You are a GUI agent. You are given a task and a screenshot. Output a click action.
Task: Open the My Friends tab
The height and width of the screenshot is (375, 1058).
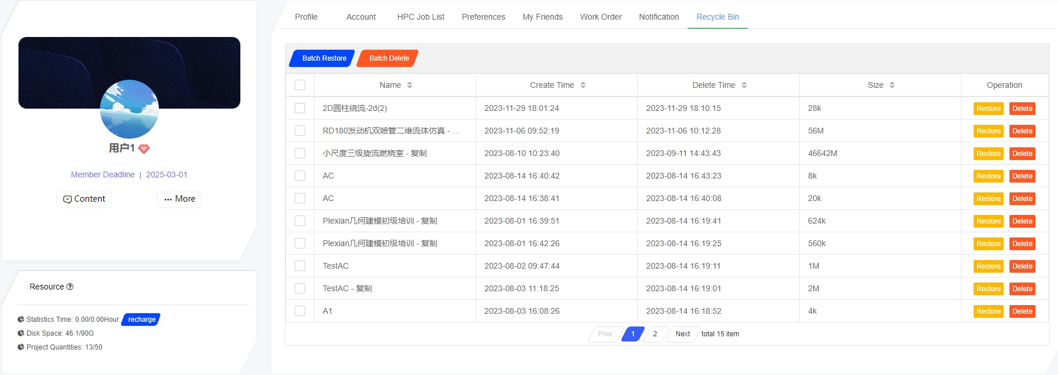[x=543, y=17]
